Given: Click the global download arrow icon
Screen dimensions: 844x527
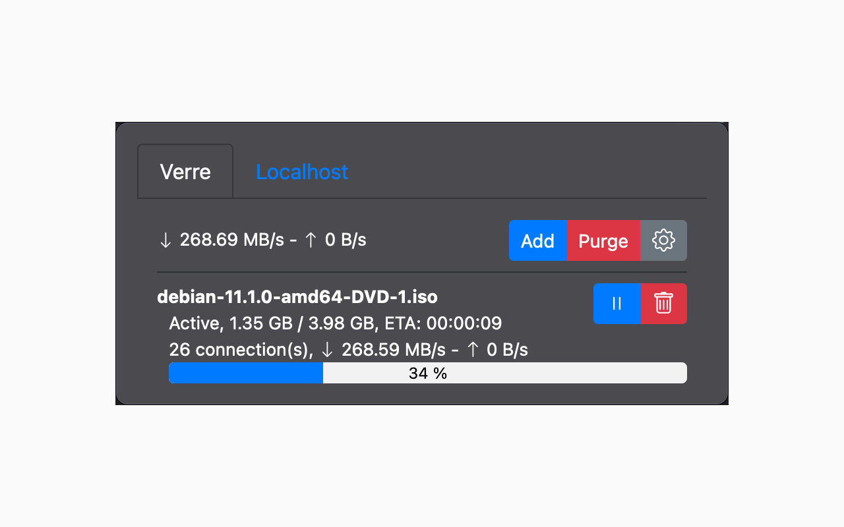Looking at the screenshot, I should pos(166,240).
